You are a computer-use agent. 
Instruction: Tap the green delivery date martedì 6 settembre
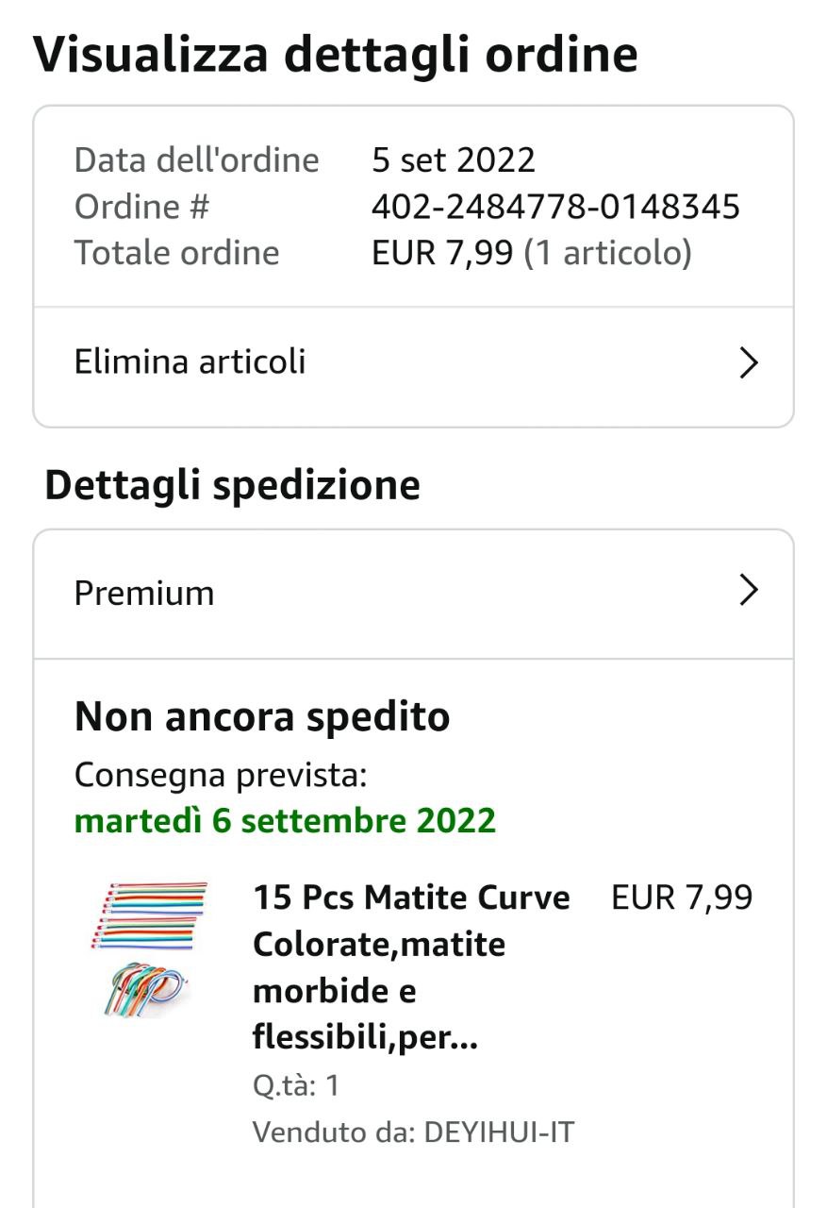click(285, 820)
